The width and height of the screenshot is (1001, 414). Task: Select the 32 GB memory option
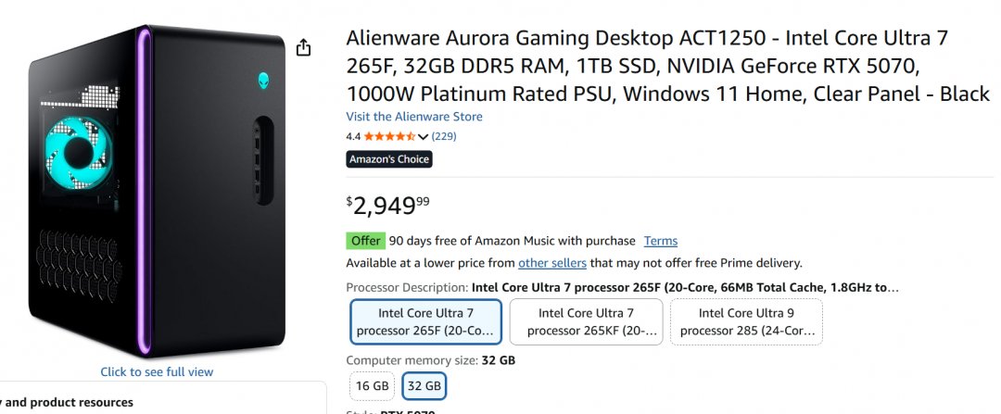coord(424,385)
